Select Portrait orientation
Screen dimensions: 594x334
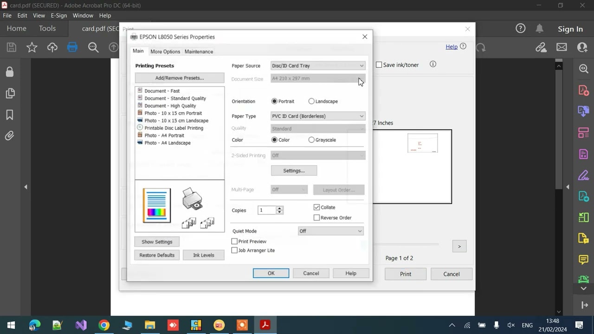(275, 101)
